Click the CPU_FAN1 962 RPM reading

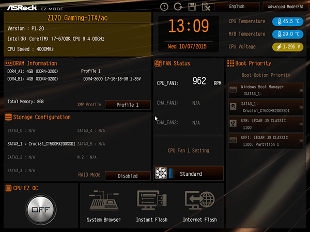(x=189, y=81)
